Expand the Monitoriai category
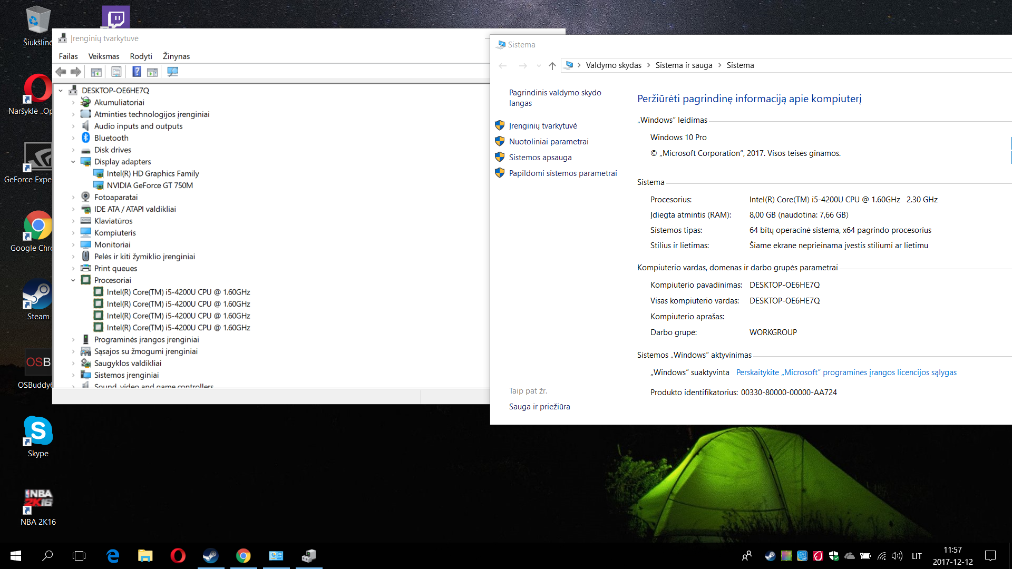The width and height of the screenshot is (1012, 569). click(73, 245)
